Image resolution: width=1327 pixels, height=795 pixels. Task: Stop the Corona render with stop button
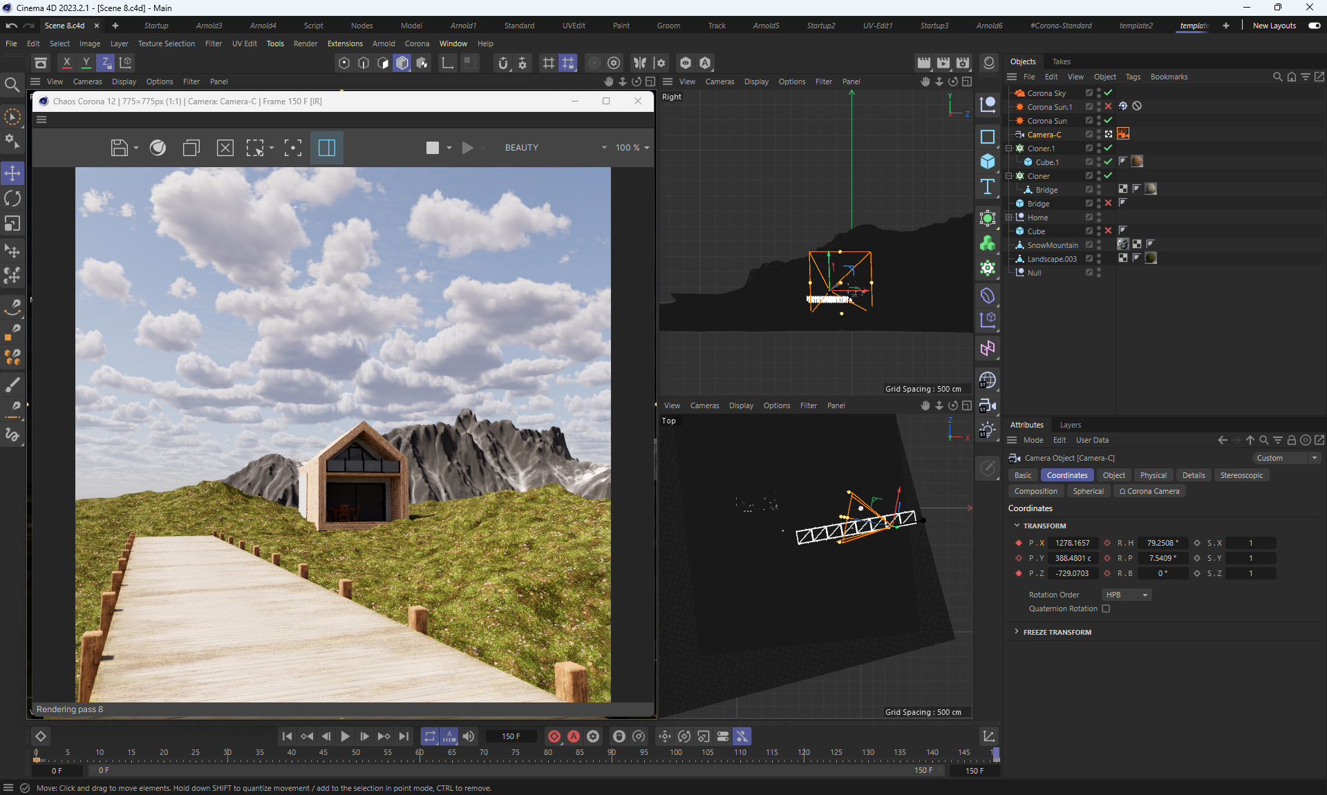(433, 148)
